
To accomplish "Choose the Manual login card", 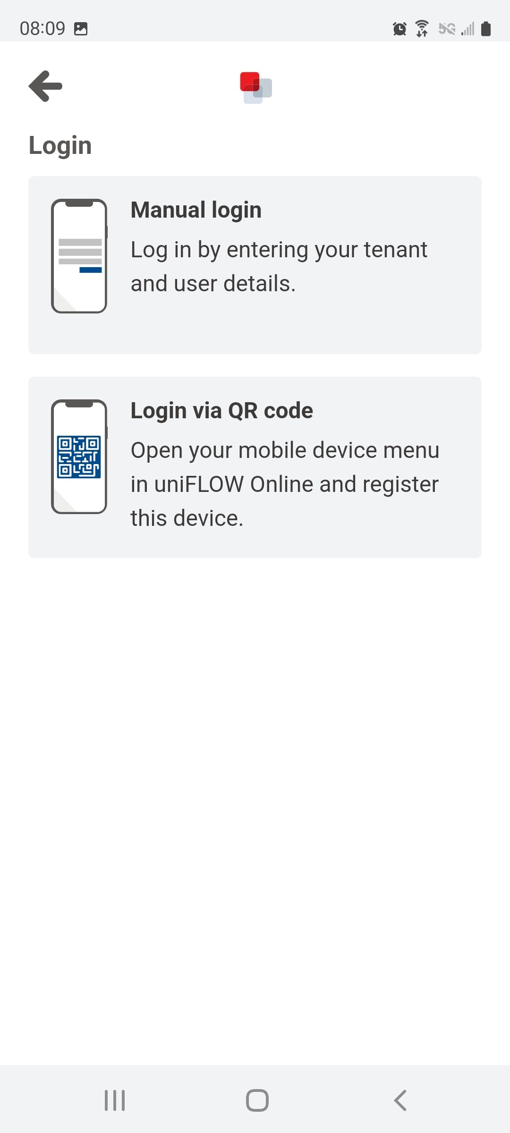I will click(255, 265).
